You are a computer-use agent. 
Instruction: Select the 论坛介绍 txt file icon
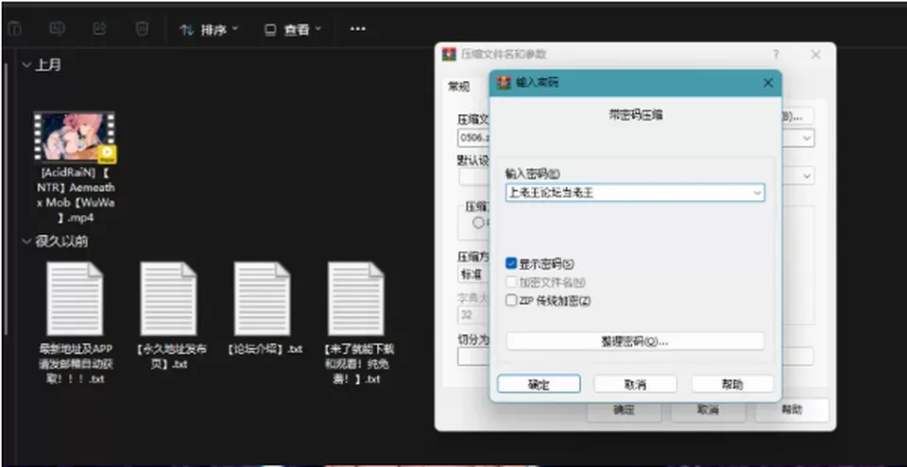click(x=262, y=298)
